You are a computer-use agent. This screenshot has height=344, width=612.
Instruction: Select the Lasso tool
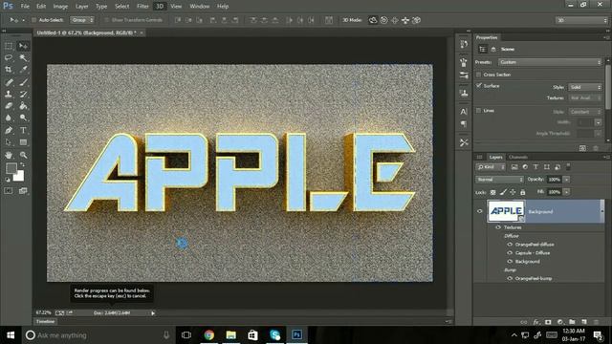(9, 57)
